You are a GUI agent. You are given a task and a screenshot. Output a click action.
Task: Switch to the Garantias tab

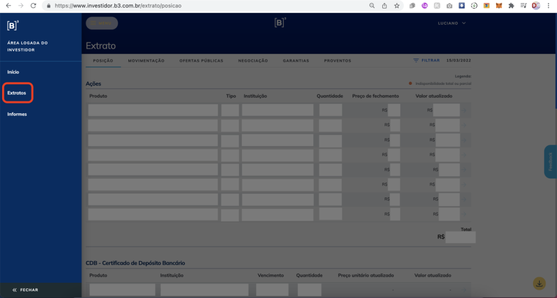tap(296, 61)
